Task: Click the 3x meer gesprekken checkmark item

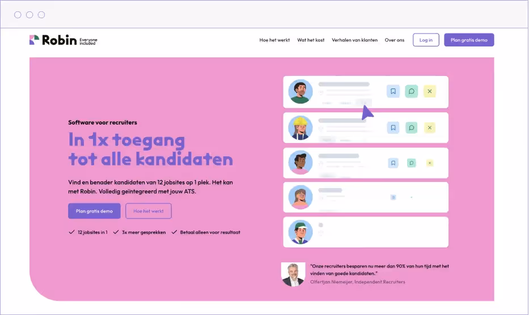Action: (139, 232)
